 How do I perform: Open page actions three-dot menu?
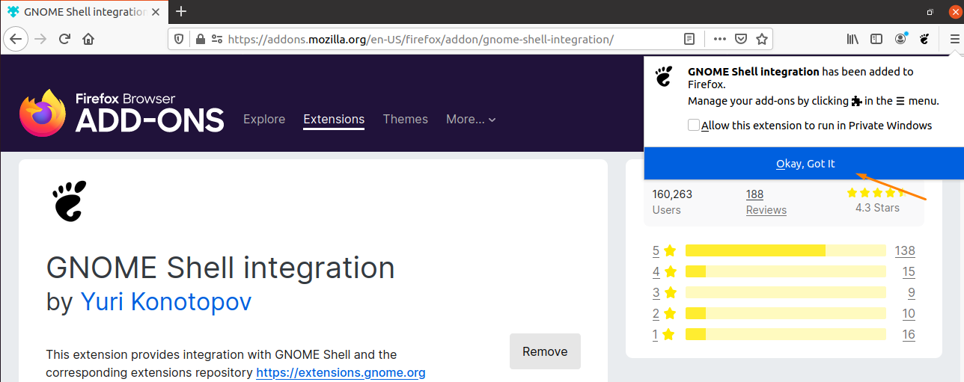pos(719,39)
